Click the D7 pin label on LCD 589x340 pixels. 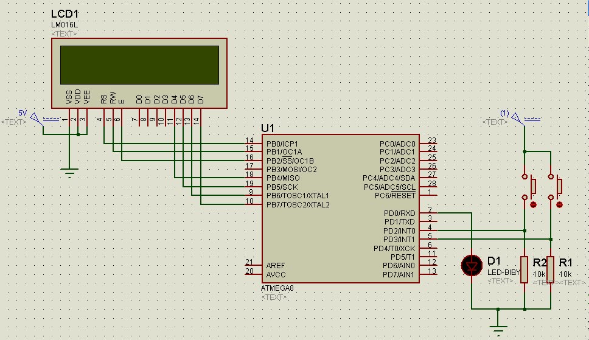pyautogui.click(x=201, y=99)
